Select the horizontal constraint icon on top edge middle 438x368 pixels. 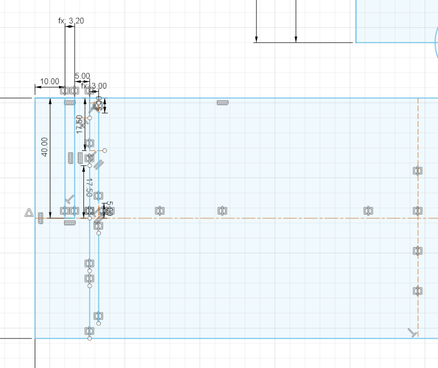pyautogui.click(x=223, y=103)
